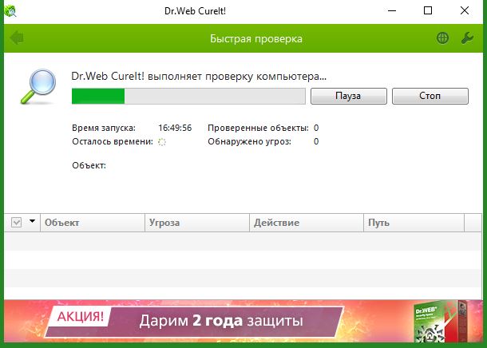Viewport: 487px width, 348px height.
Task: Expand the dropdown arrow next to header checkbox
Action: coord(32,221)
